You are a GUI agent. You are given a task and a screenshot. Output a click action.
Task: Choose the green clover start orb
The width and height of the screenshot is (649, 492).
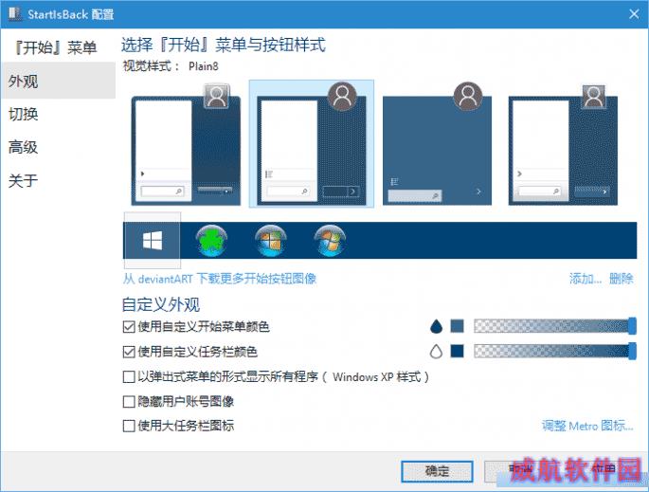pos(211,241)
